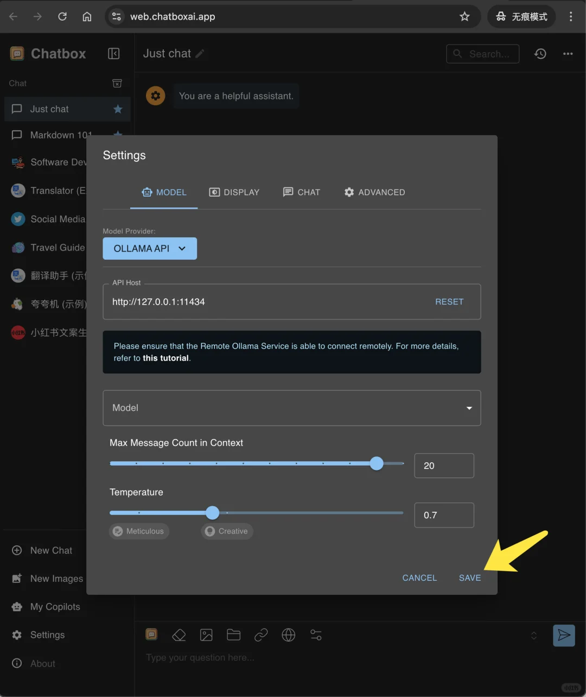
Task: Attach an image with the picture icon
Action: click(206, 635)
